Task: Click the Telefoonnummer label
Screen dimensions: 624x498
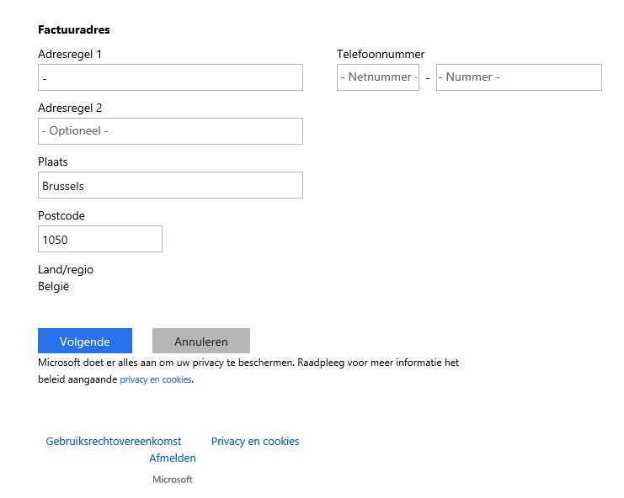Action: pos(381,54)
